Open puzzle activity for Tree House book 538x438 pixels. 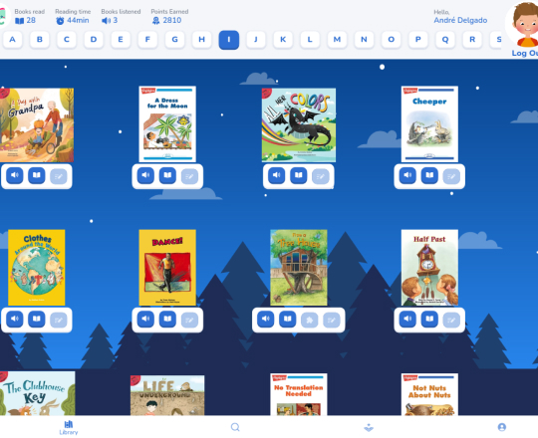(x=310, y=321)
